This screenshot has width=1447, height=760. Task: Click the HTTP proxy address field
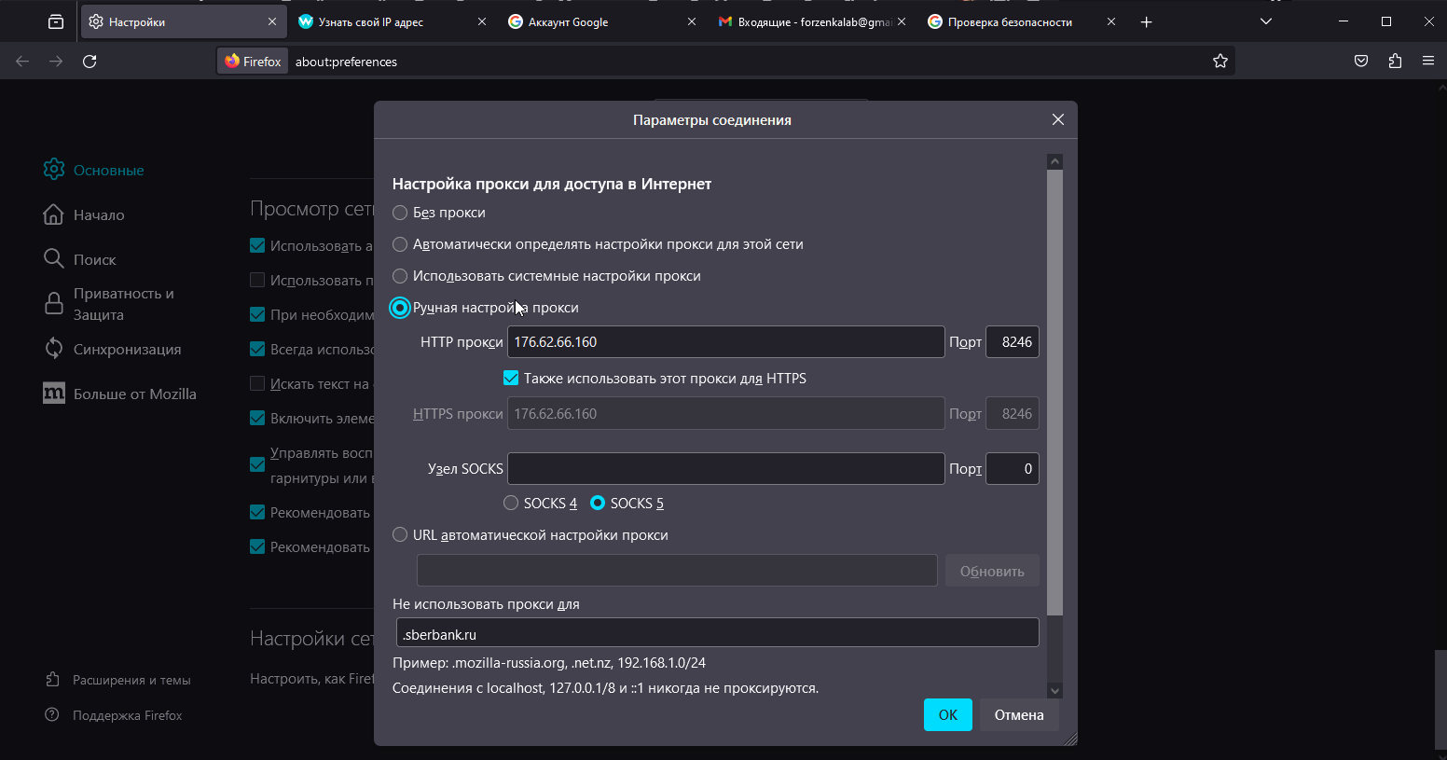point(725,342)
